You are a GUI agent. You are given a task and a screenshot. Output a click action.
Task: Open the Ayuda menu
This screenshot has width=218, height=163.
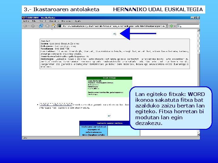(78, 21)
